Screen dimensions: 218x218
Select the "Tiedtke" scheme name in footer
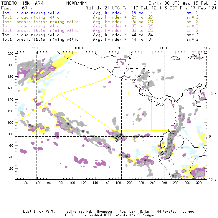[x=70, y=212]
